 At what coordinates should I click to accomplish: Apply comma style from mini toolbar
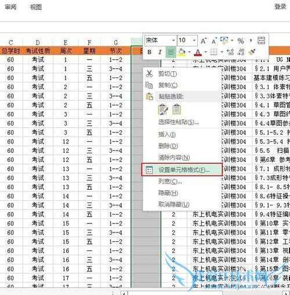pyautogui.click(x=251, y=40)
